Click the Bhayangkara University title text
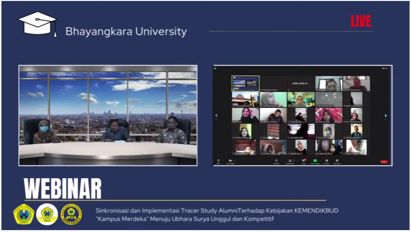Viewport: 411px width, 232px height. tap(126, 32)
